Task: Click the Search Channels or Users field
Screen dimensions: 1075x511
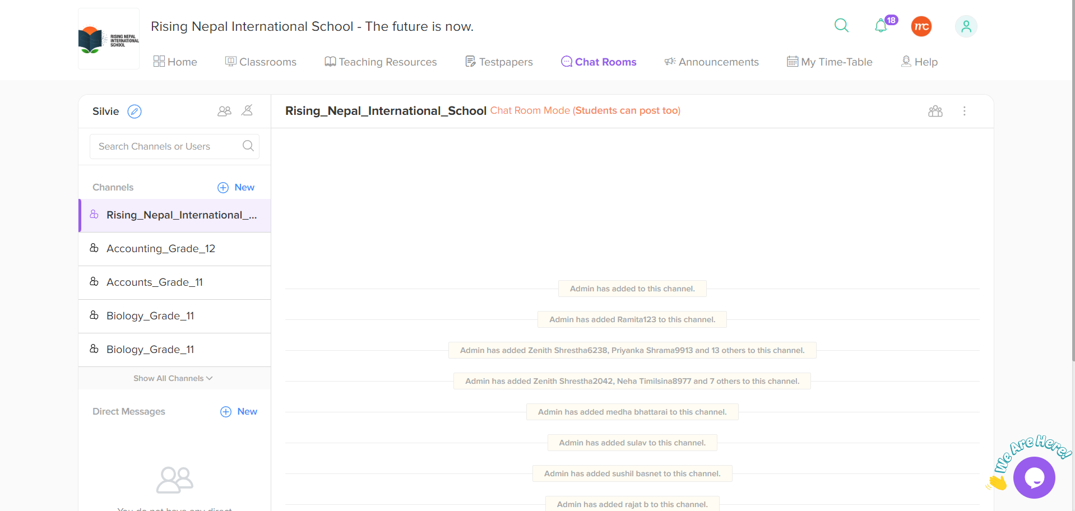Action: pyautogui.click(x=167, y=146)
